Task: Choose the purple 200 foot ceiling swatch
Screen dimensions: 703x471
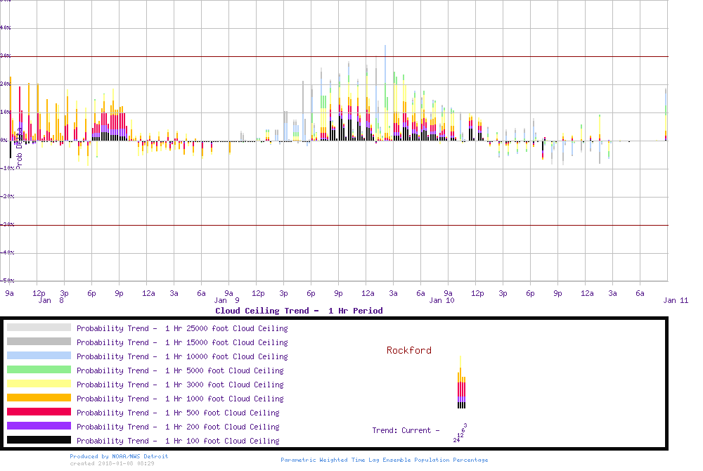Action: coord(39,426)
